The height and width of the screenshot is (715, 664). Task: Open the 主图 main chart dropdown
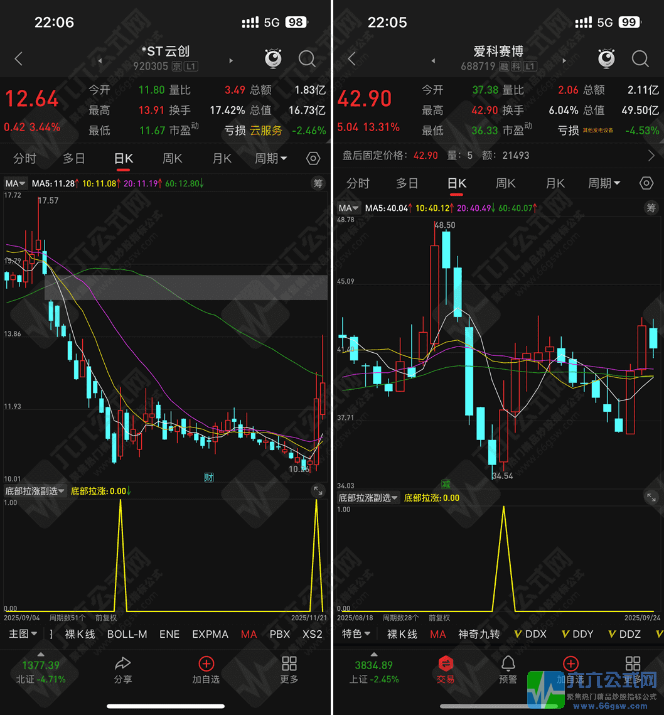coord(23,634)
